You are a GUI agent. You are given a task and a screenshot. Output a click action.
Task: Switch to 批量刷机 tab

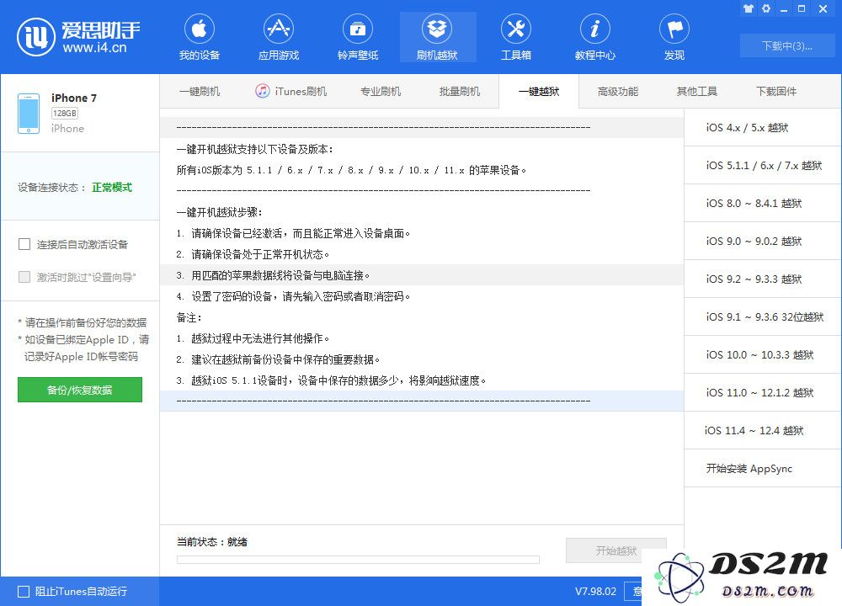(460, 91)
